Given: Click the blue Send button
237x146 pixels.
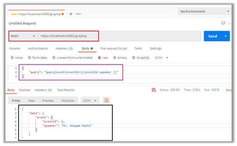Looking at the screenshot, I should [213, 36].
